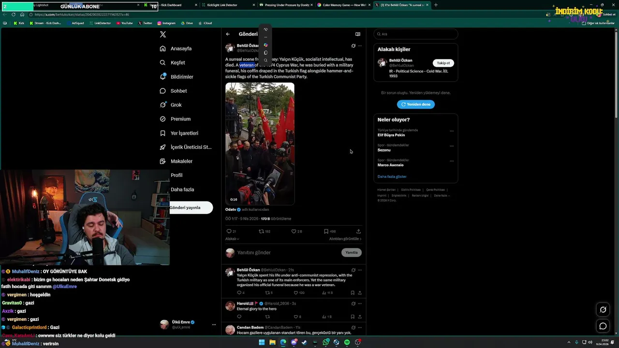
Task: Open the X logo home icon
Action: (163, 34)
